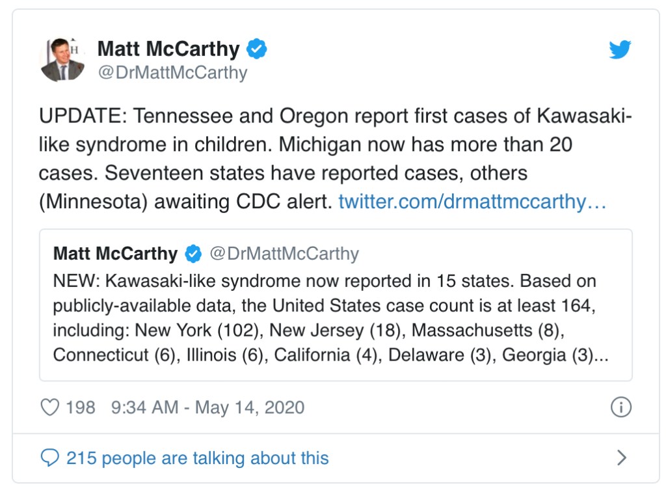Image resolution: width=666 pixels, height=492 pixels.
Task: Open Matt McCarthy's profile photo
Action: coord(62,60)
